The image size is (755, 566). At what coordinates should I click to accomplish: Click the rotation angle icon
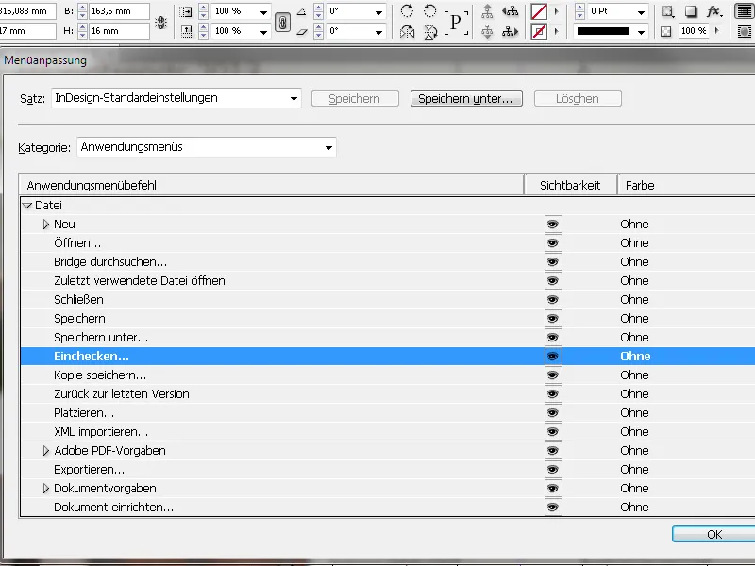coord(302,11)
